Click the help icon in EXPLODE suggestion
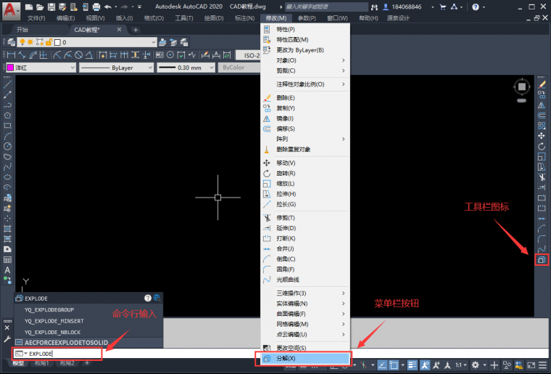The height and width of the screenshot is (374, 551). point(148,298)
